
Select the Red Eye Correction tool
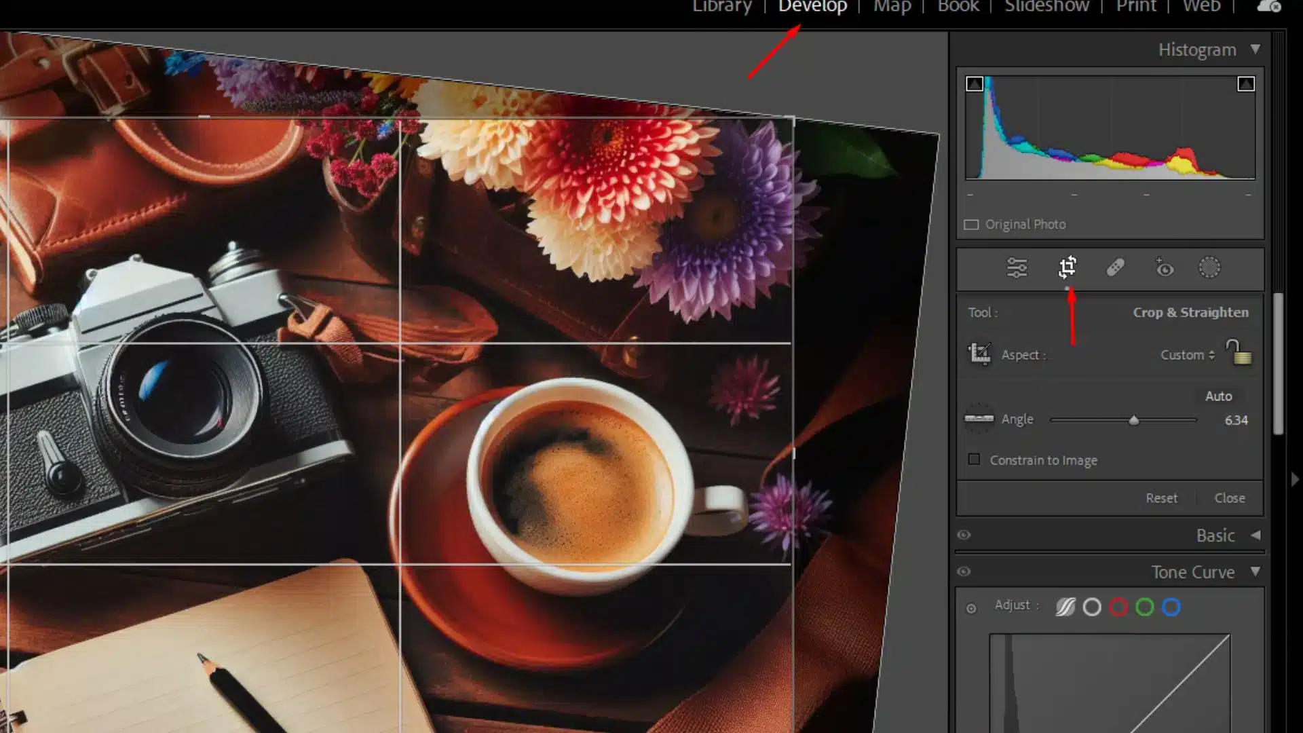click(x=1165, y=268)
